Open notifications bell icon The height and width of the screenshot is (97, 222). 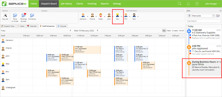188,4
